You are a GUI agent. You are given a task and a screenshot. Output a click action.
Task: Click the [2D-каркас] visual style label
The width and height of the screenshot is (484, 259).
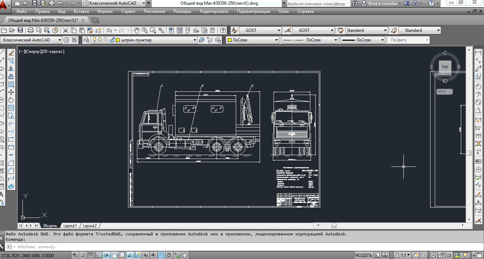click(53, 51)
